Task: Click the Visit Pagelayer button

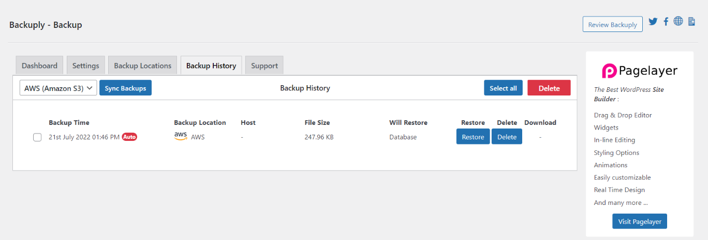Action: tap(640, 221)
